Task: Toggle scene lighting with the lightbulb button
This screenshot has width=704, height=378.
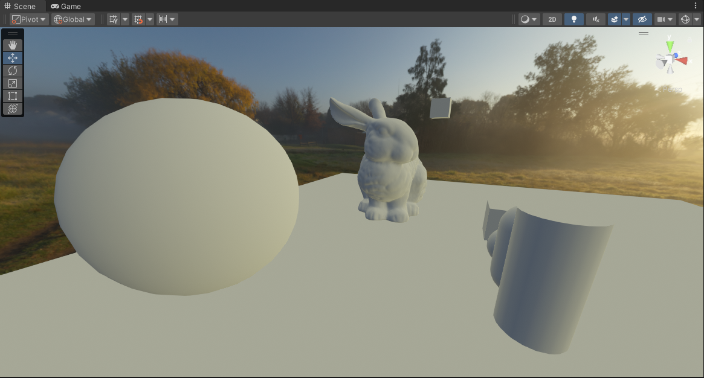Action: click(x=573, y=19)
